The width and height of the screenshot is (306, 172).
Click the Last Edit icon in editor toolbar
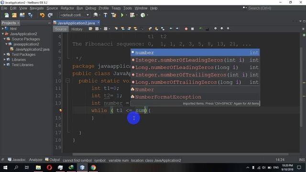90,29
